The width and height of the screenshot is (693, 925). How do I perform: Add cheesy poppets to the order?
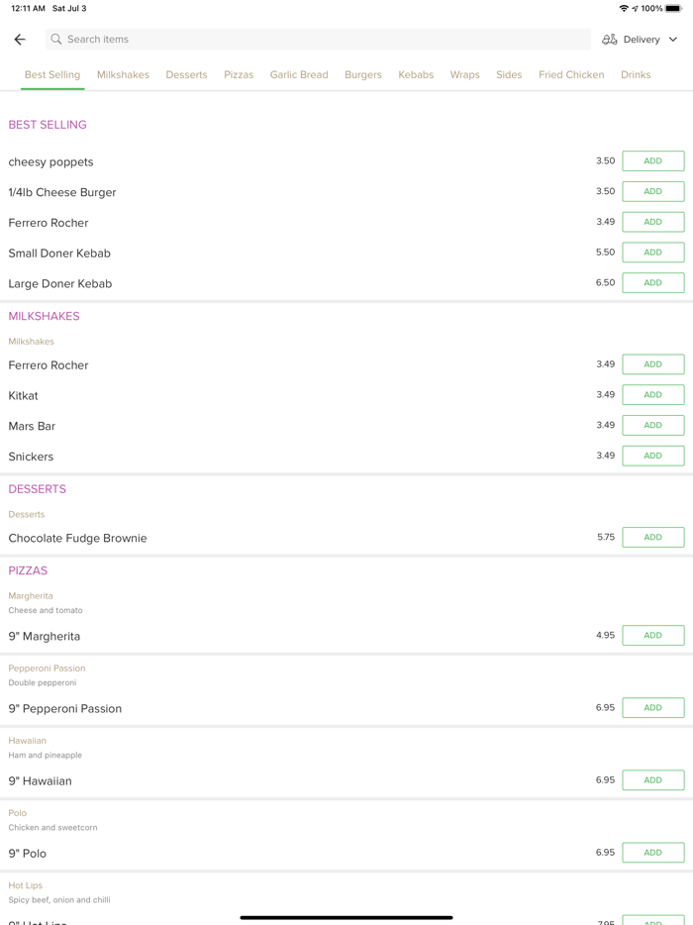652,161
